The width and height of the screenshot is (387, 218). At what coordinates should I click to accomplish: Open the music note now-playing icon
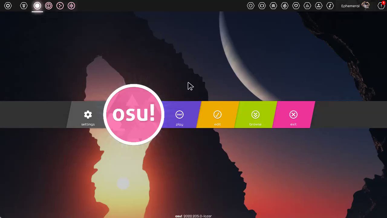point(330,6)
